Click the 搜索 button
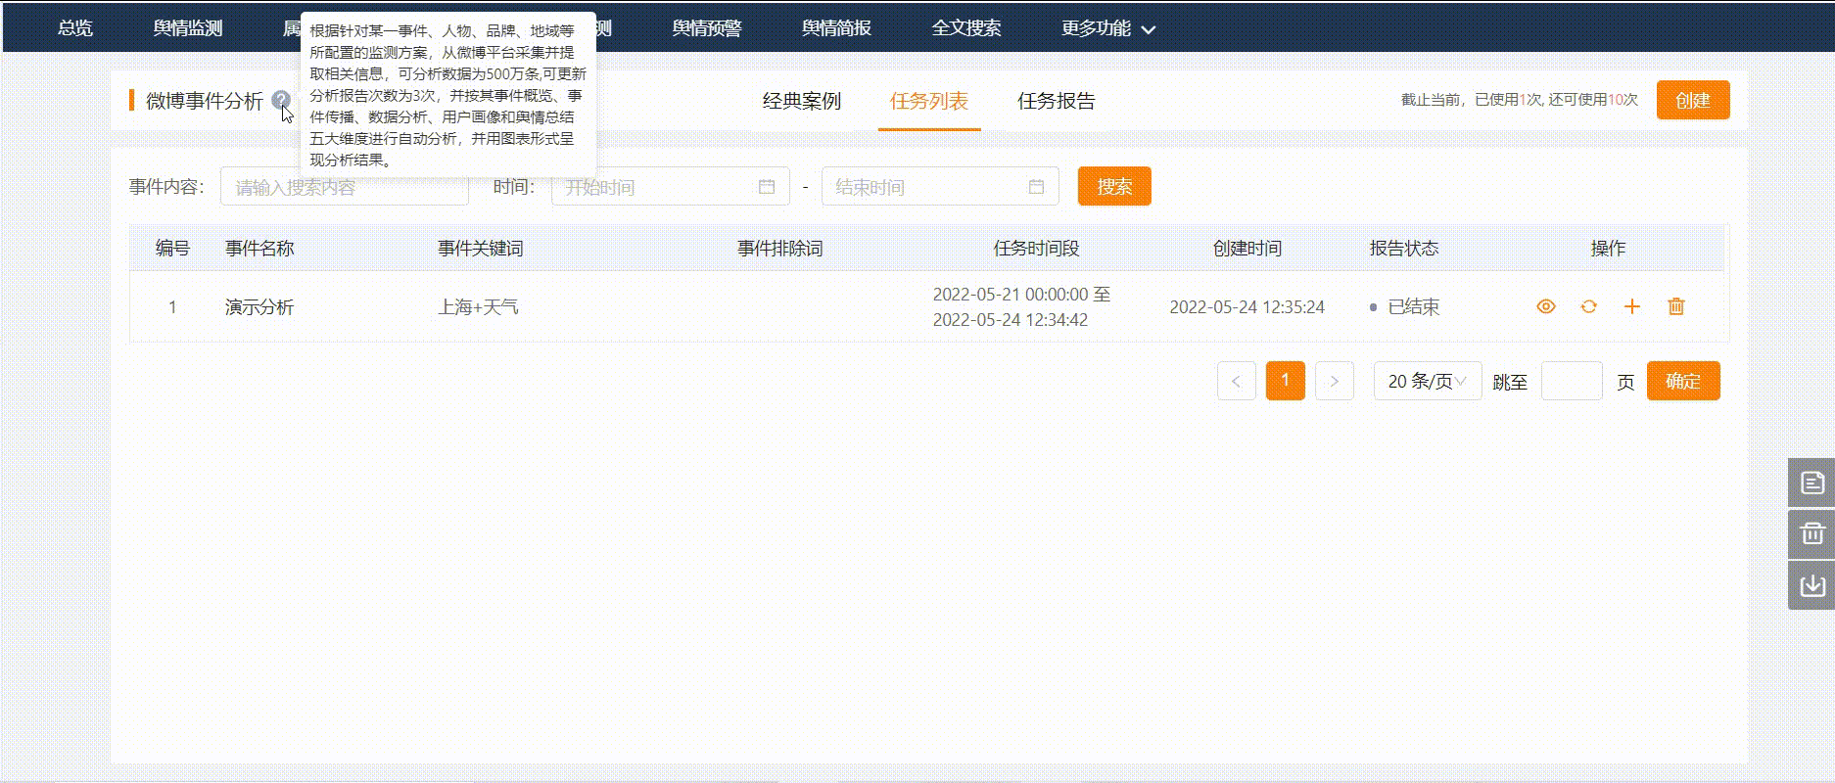Screen dimensions: 1835x783 1114,186
